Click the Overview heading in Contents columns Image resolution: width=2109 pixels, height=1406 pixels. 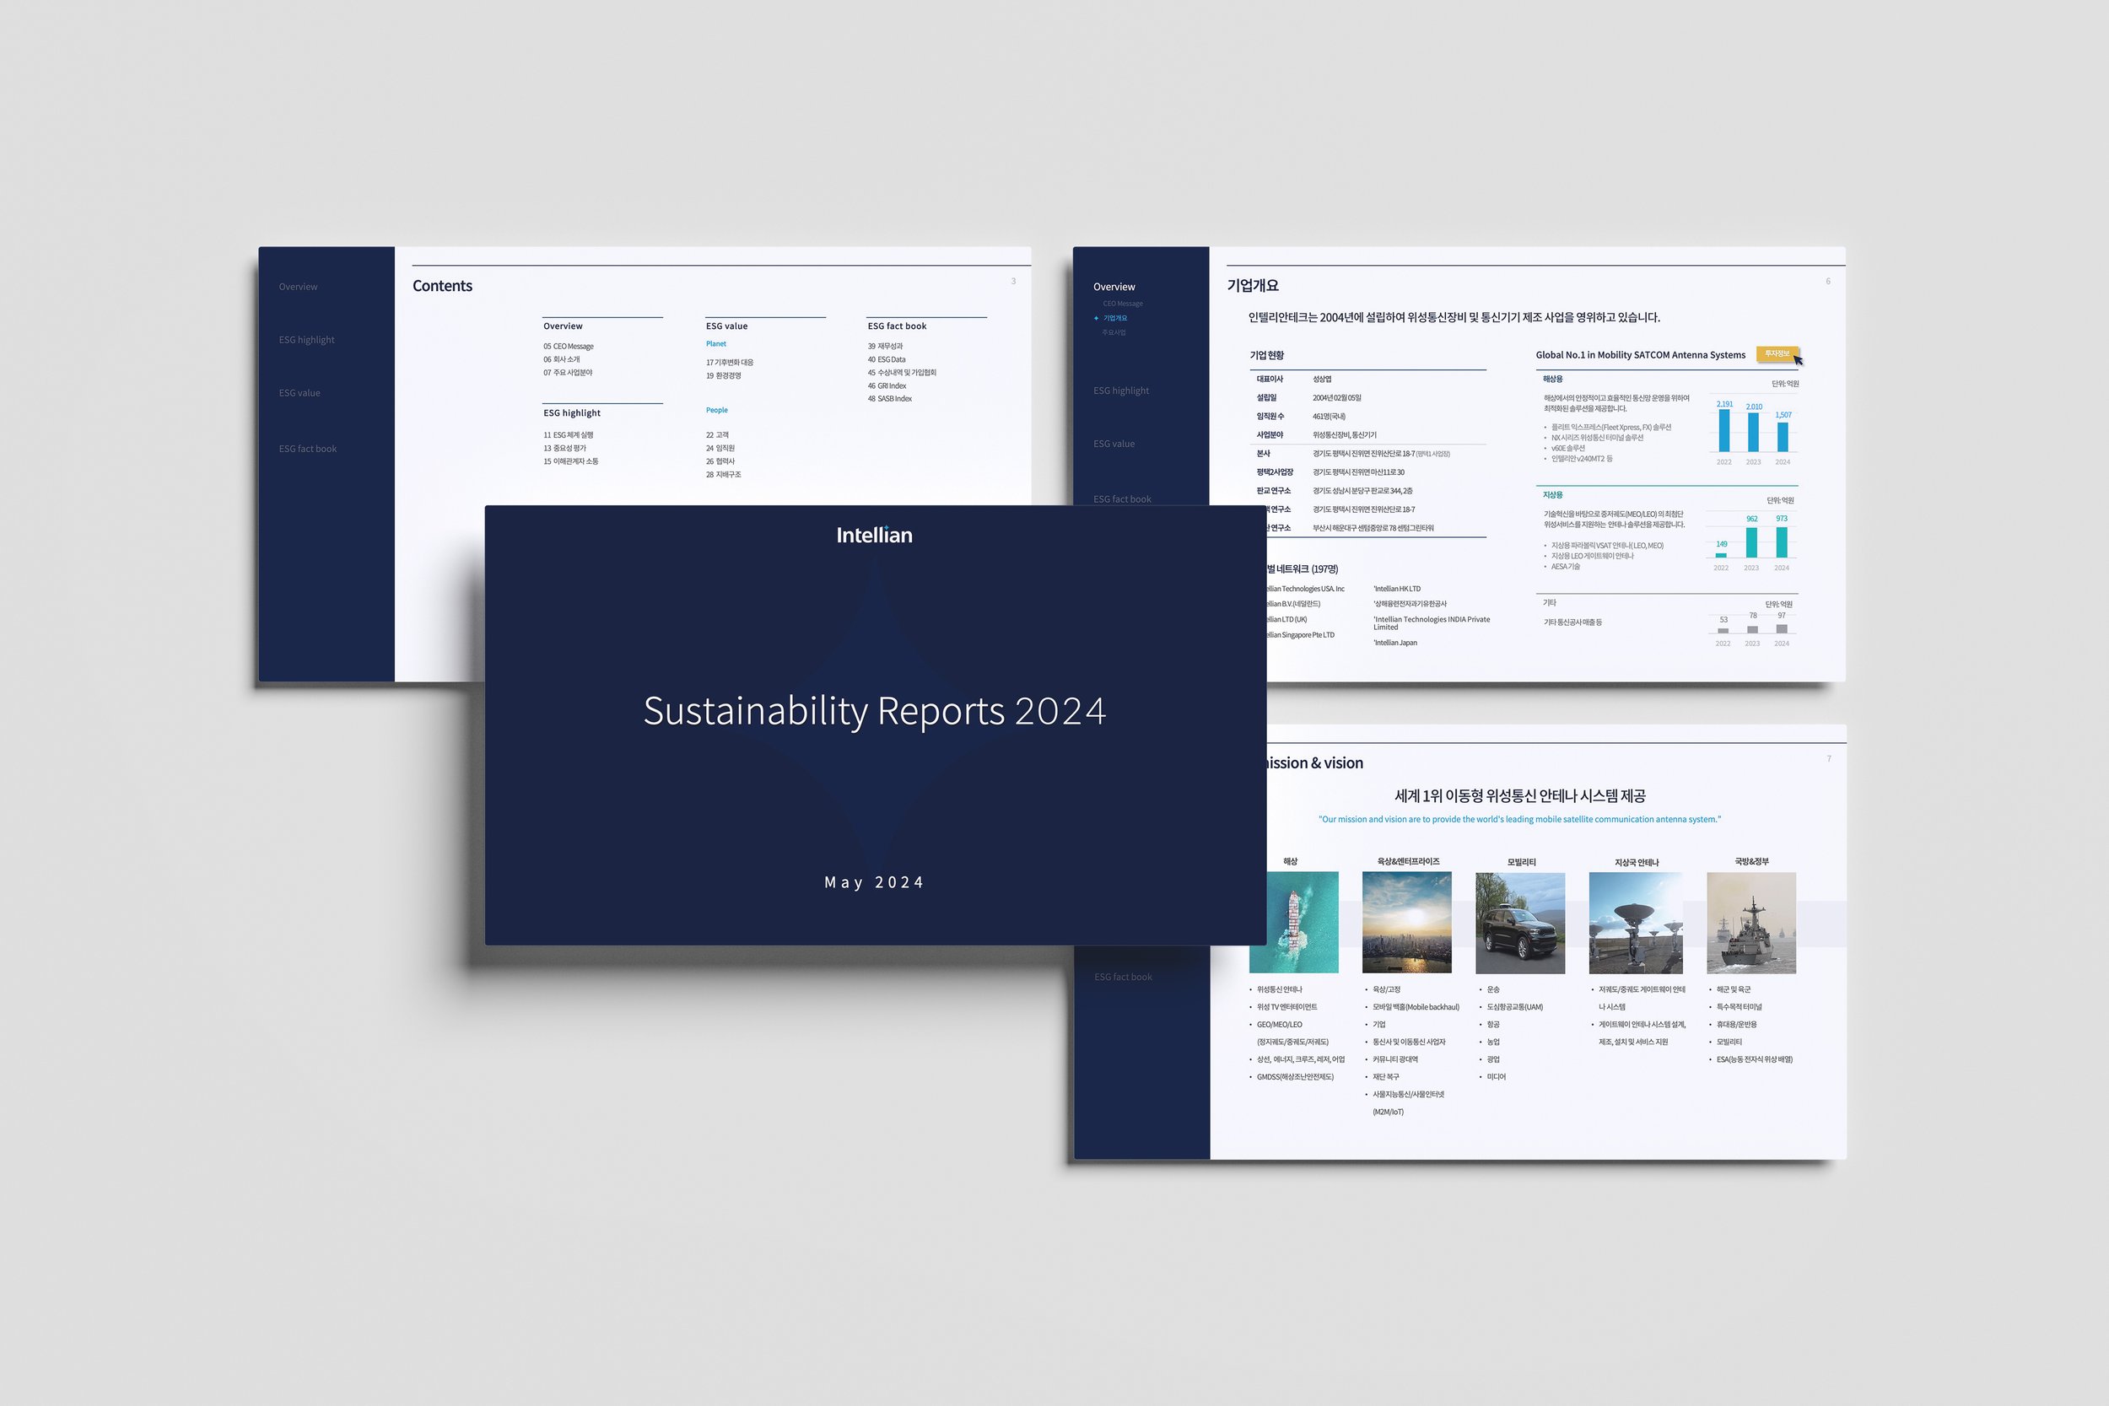point(564,326)
